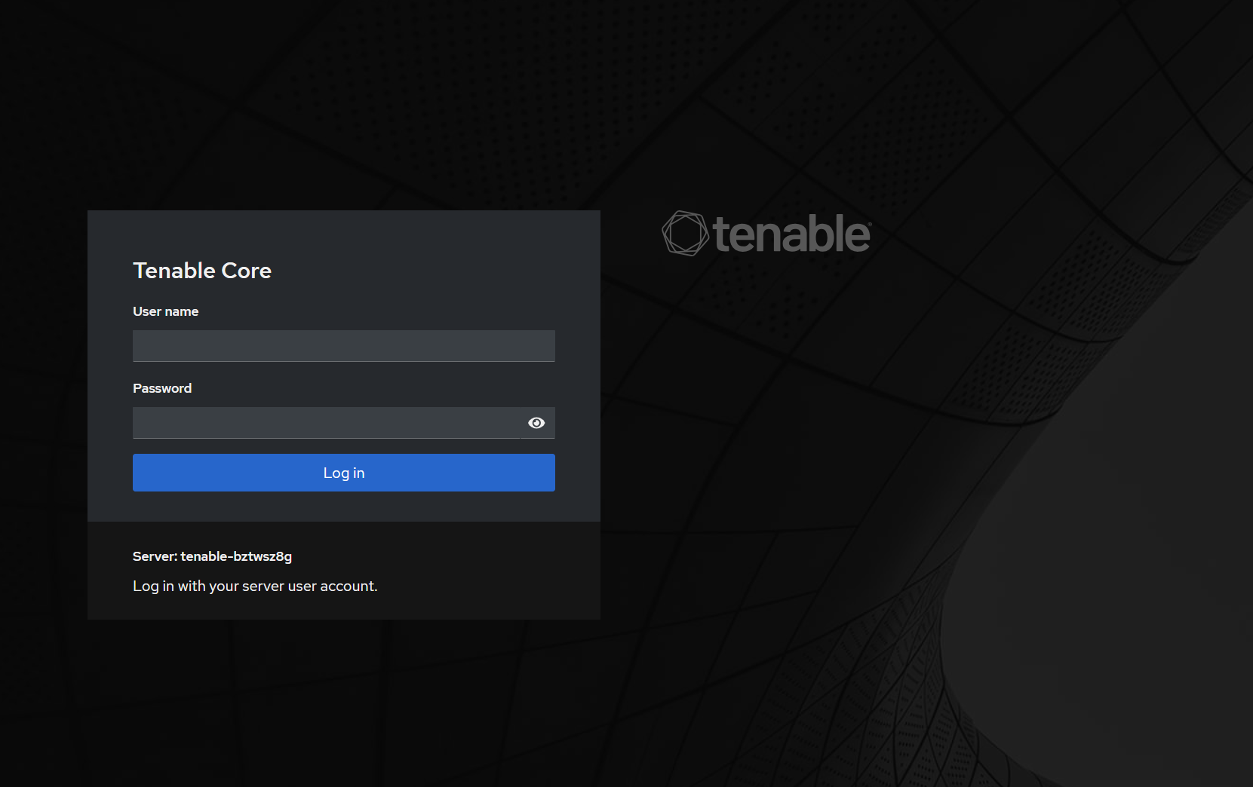Viewport: 1253px width, 787px height.
Task: Click the "Server:" label text
Action: pyautogui.click(x=155, y=556)
